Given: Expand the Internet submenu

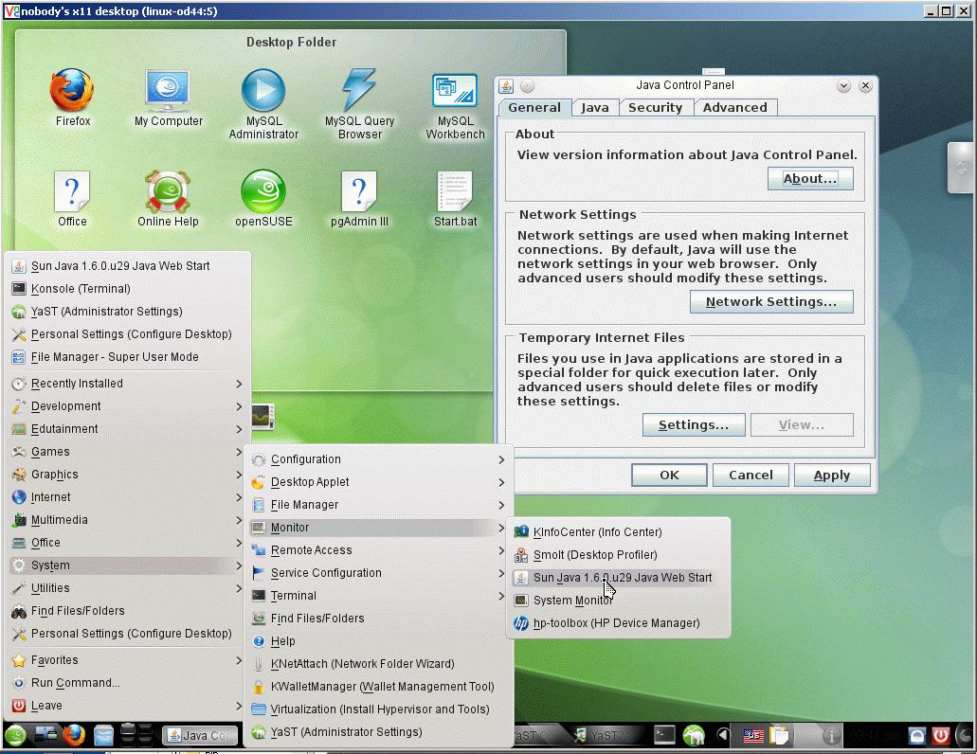Looking at the screenshot, I should tap(127, 497).
